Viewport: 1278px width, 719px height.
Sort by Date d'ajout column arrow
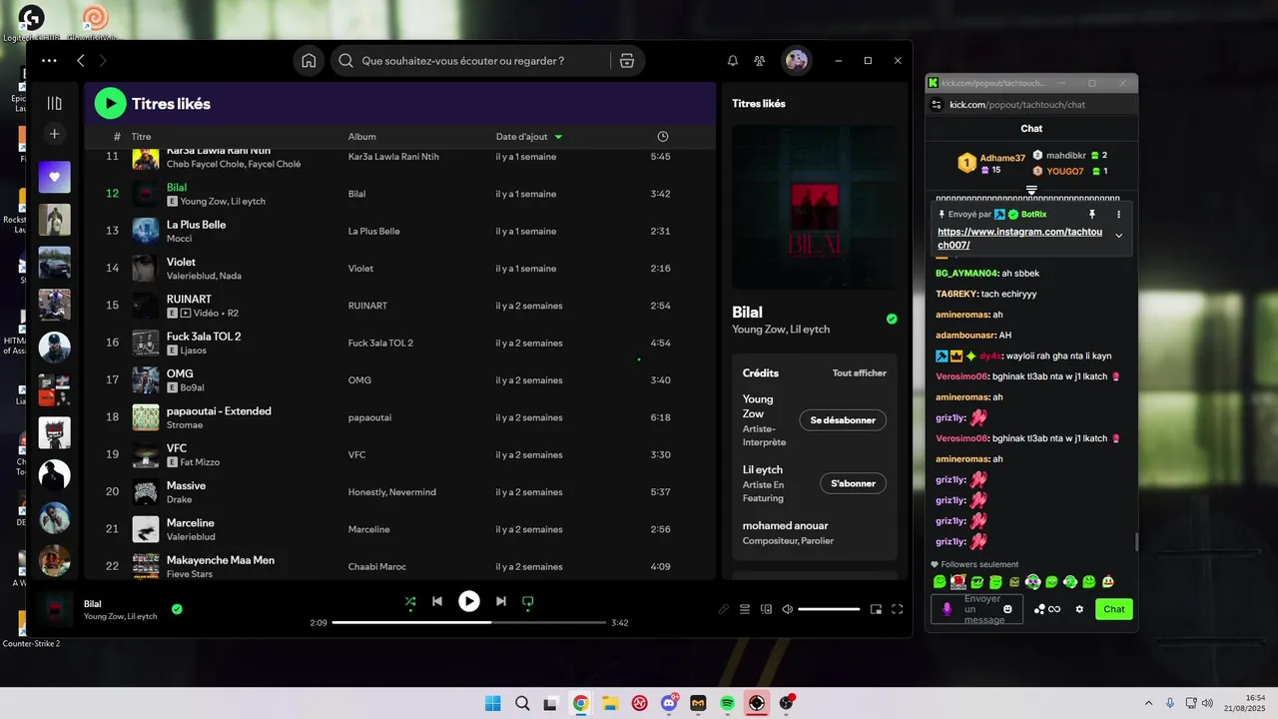(x=558, y=137)
